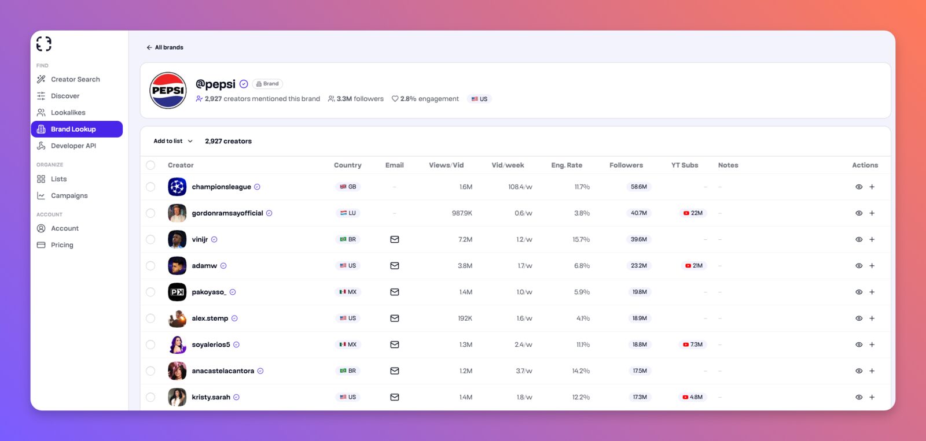Viewport: 926px width, 441px height.
Task: Open the championsleague creator name
Action: click(x=222, y=187)
